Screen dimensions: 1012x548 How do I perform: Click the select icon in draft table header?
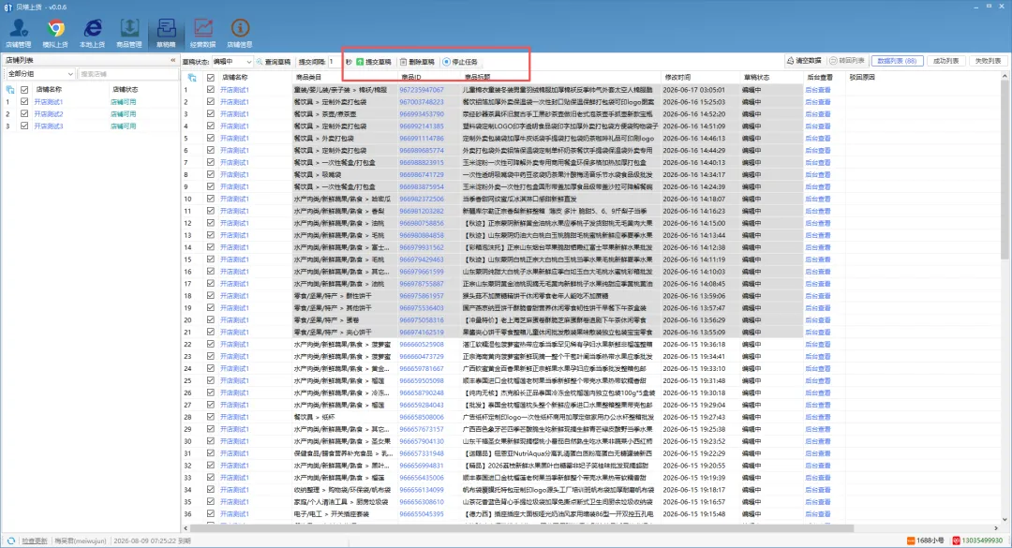[192, 78]
